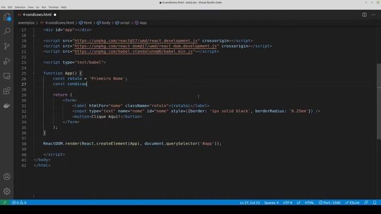The image size is (381, 214).
Task: Open the react.development.js URL on line 19
Action: 136,41
